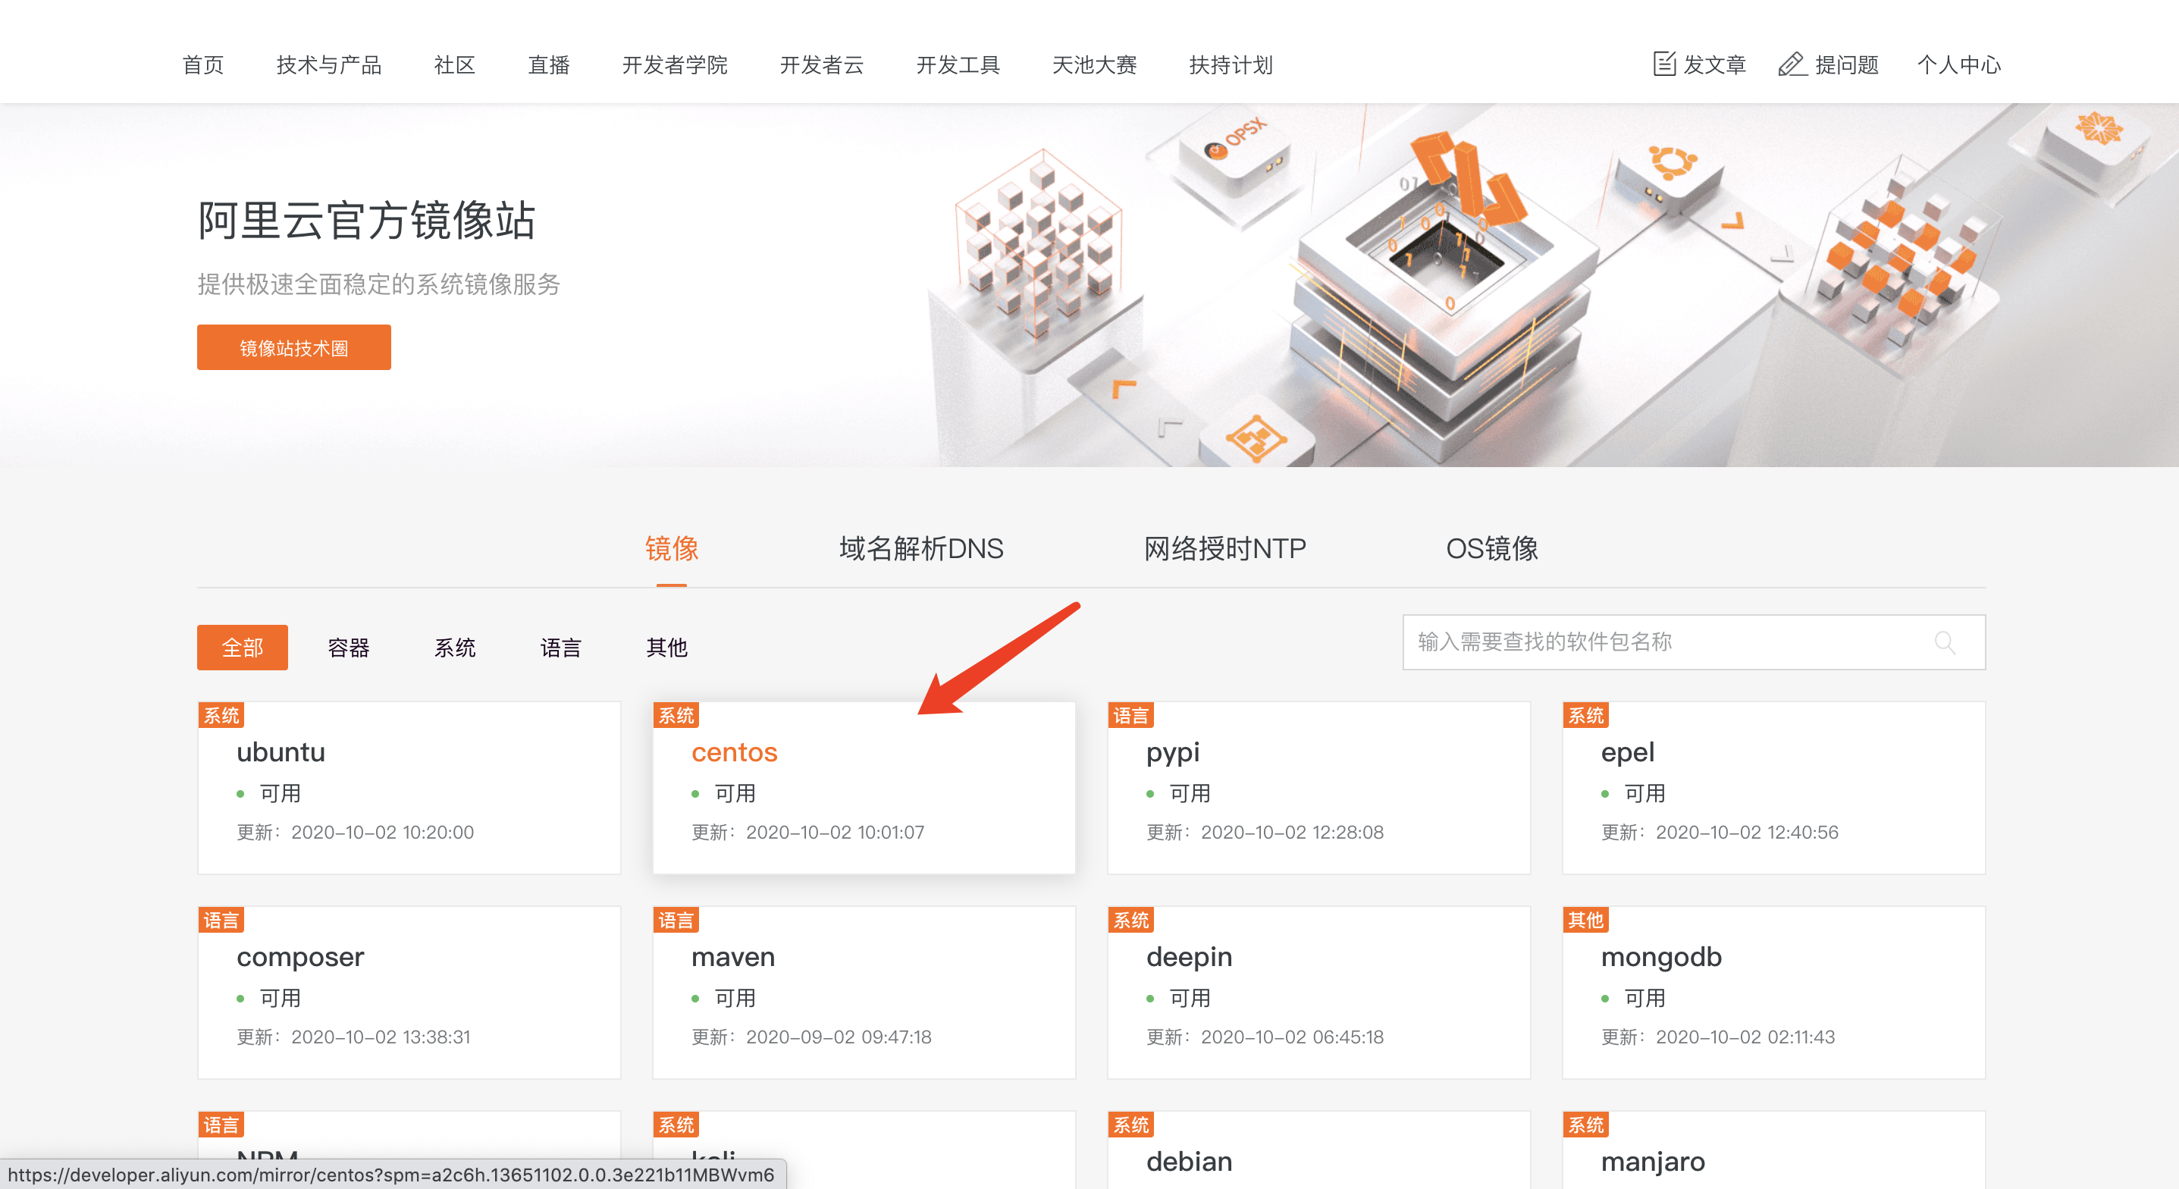Switch to the 网络授时NTP tab

tap(1225, 548)
